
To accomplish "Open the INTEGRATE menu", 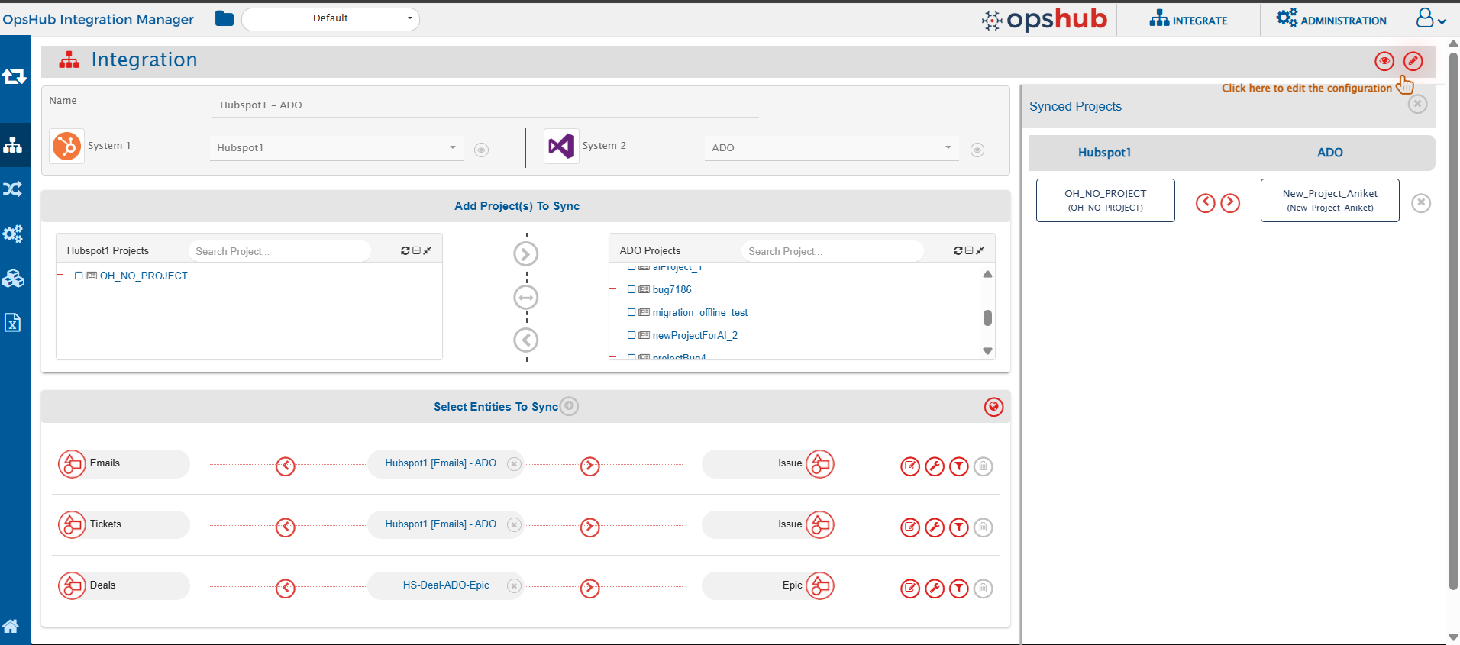I will 1188,20.
